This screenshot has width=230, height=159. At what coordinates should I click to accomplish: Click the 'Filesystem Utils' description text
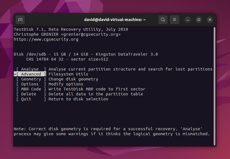(x=68, y=74)
